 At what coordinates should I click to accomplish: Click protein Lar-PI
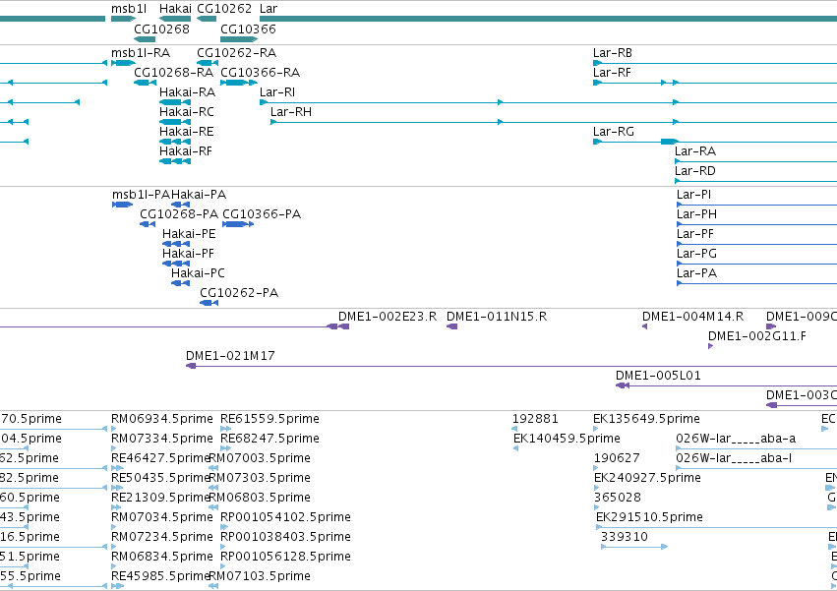click(693, 195)
